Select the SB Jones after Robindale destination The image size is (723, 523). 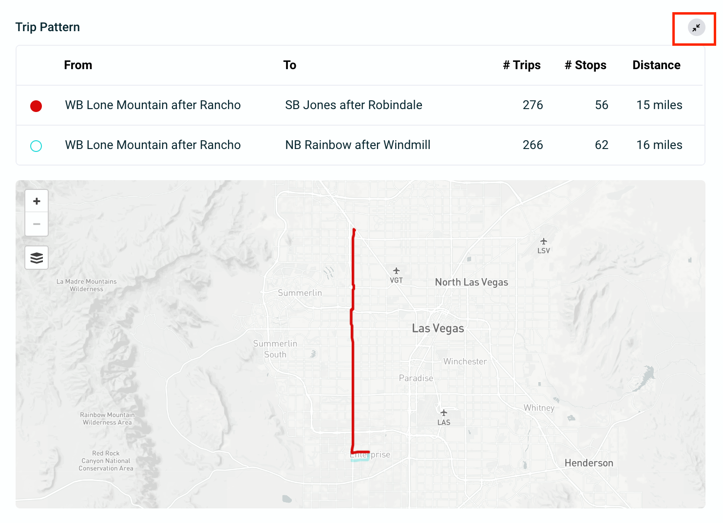point(353,105)
